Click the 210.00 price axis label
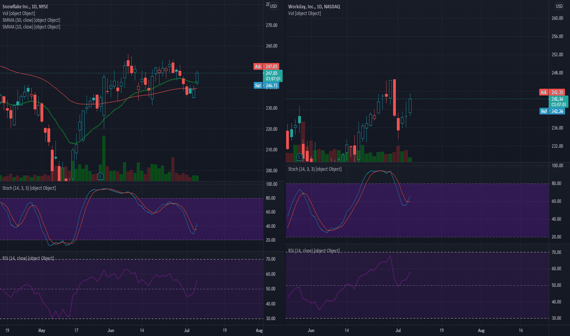Screen dimensions: 570x336 pos(272,150)
